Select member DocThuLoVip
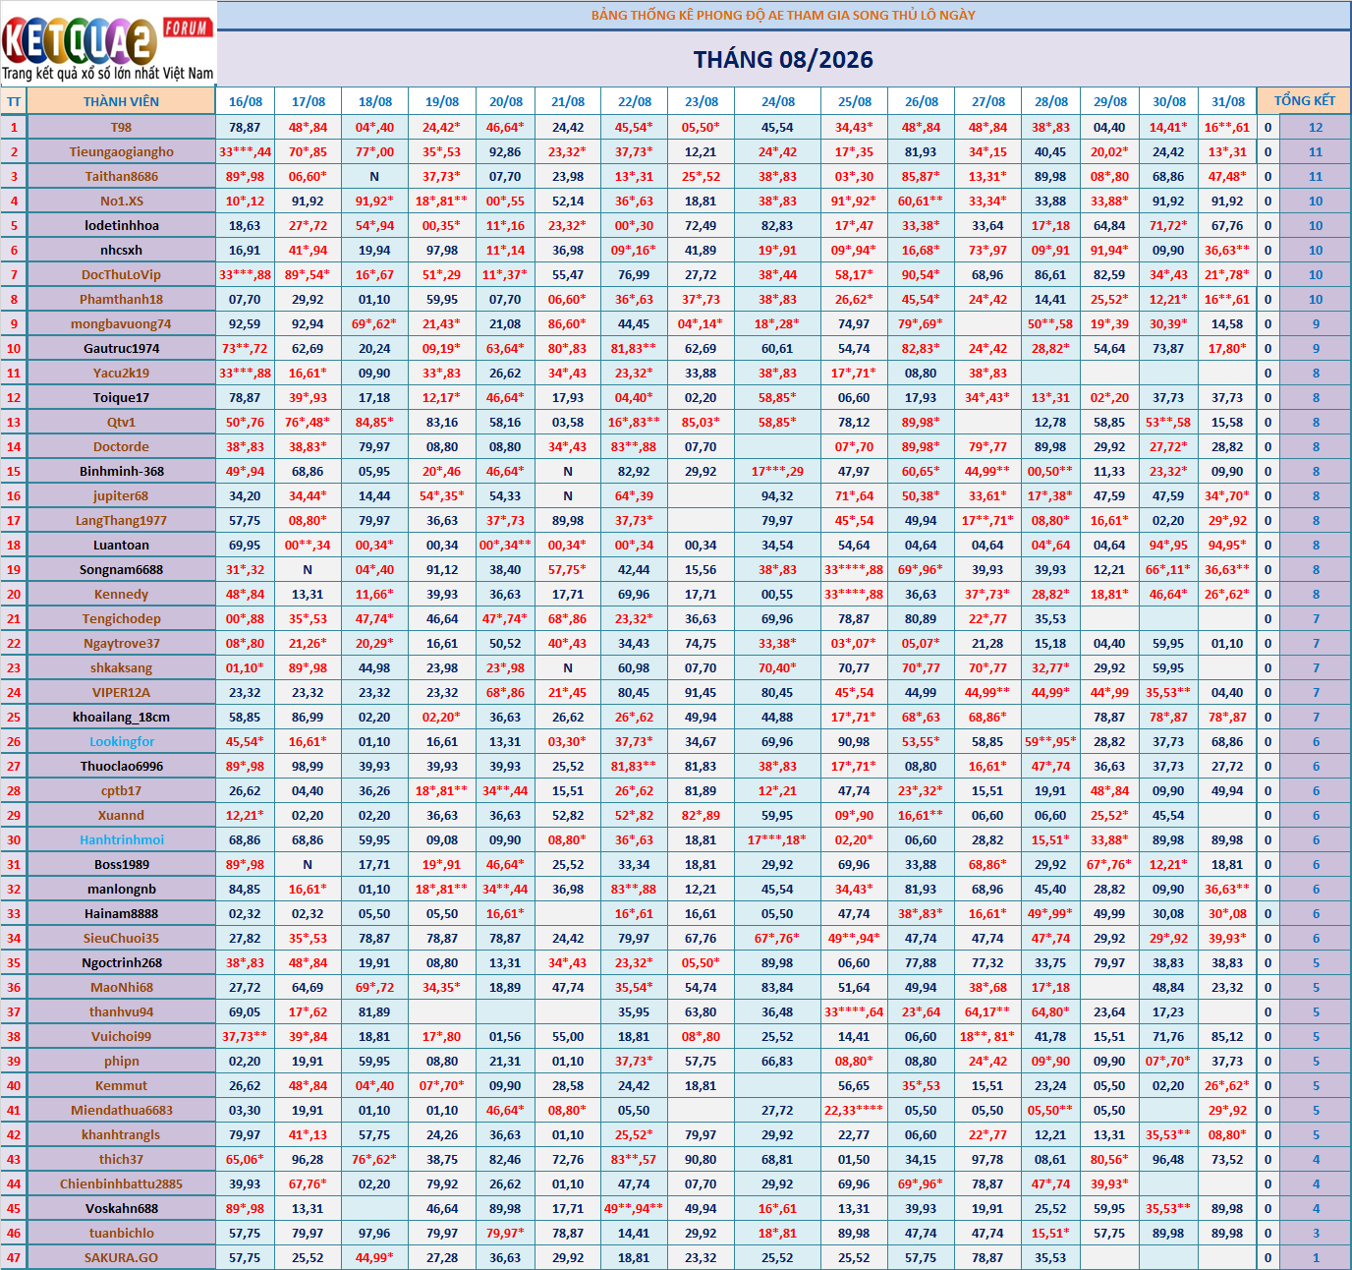Image resolution: width=1352 pixels, height=1270 pixels. point(121,274)
